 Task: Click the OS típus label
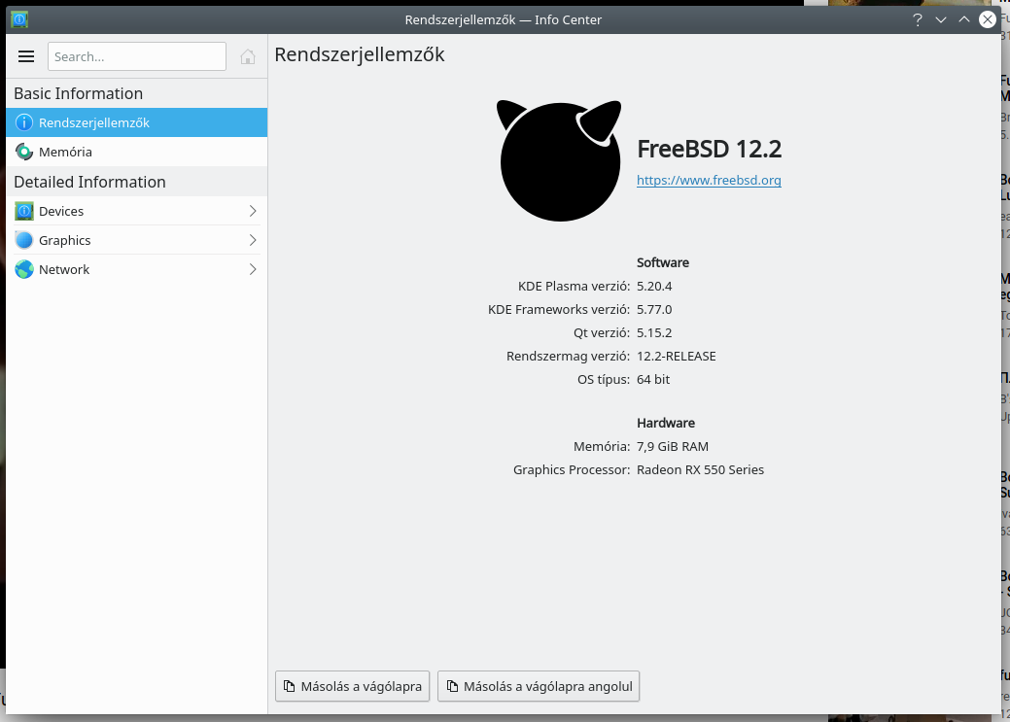coord(604,379)
